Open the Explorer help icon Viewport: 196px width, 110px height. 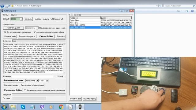coord(192,11)
